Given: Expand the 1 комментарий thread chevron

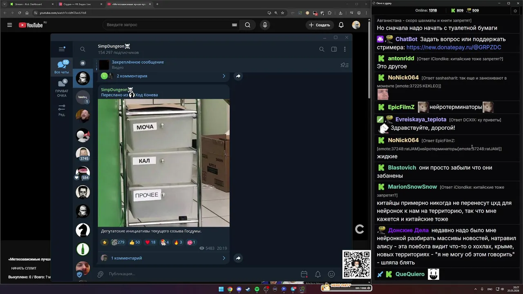Looking at the screenshot, I should pyautogui.click(x=224, y=258).
